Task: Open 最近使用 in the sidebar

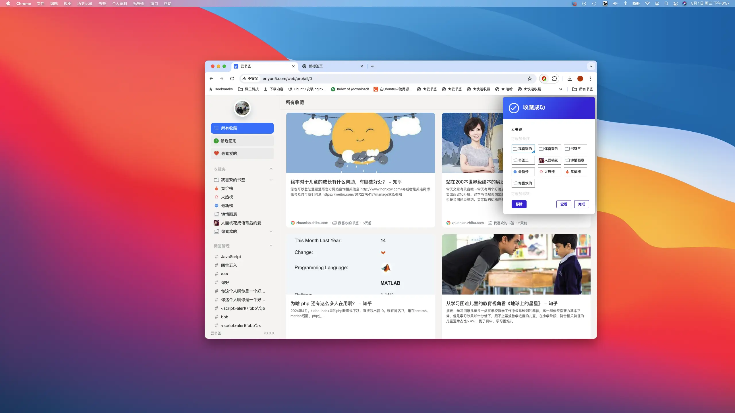Action: pos(242,141)
